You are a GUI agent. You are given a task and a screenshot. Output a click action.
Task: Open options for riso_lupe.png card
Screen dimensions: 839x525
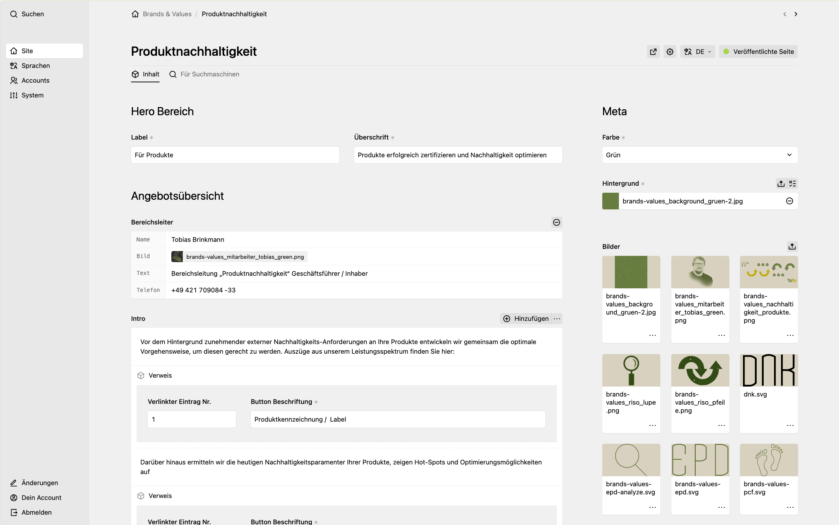[653, 425]
